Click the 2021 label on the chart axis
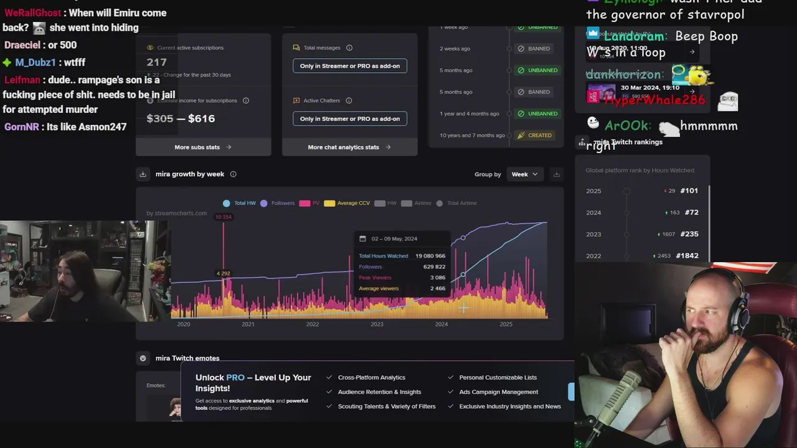Screen dimensions: 797x448 click(248, 324)
